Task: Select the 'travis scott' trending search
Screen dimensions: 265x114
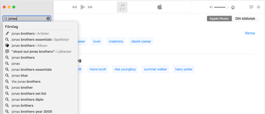Action: click(98, 69)
